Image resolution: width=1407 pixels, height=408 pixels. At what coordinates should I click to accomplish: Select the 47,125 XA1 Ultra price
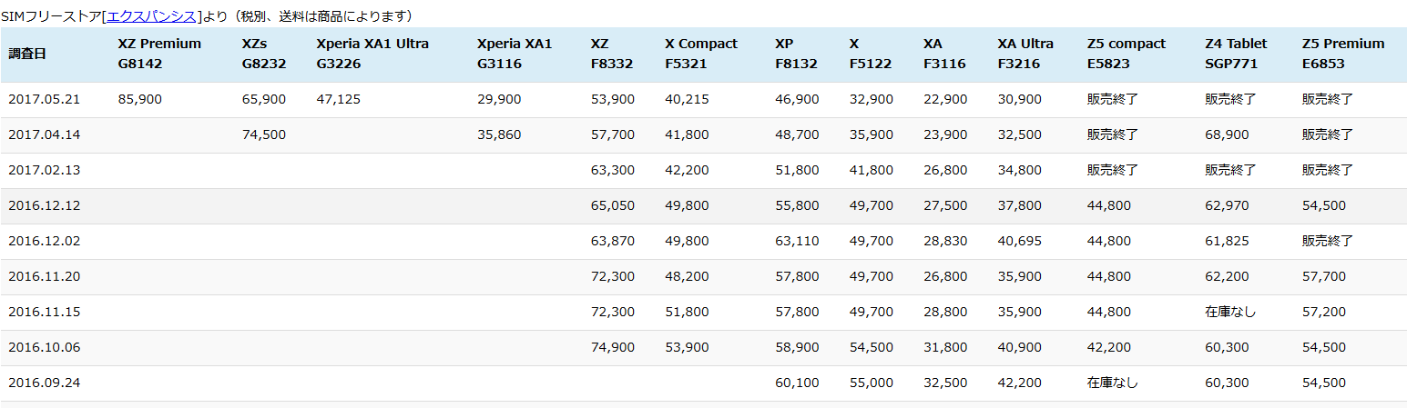tap(338, 99)
